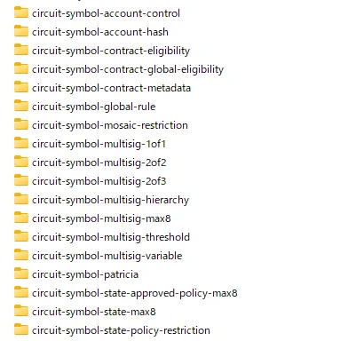Select the circuit-symbol-state-max8 folder name
Screen dimensions: 356x341
coord(94,312)
